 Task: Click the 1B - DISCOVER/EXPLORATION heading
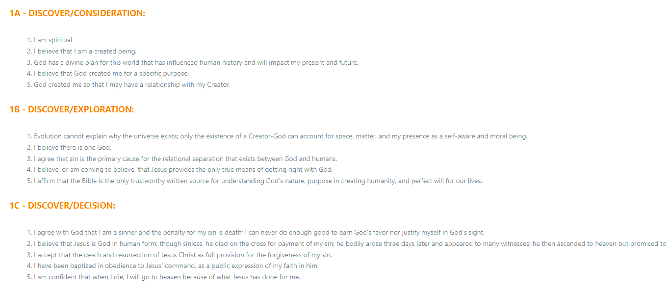click(x=72, y=109)
